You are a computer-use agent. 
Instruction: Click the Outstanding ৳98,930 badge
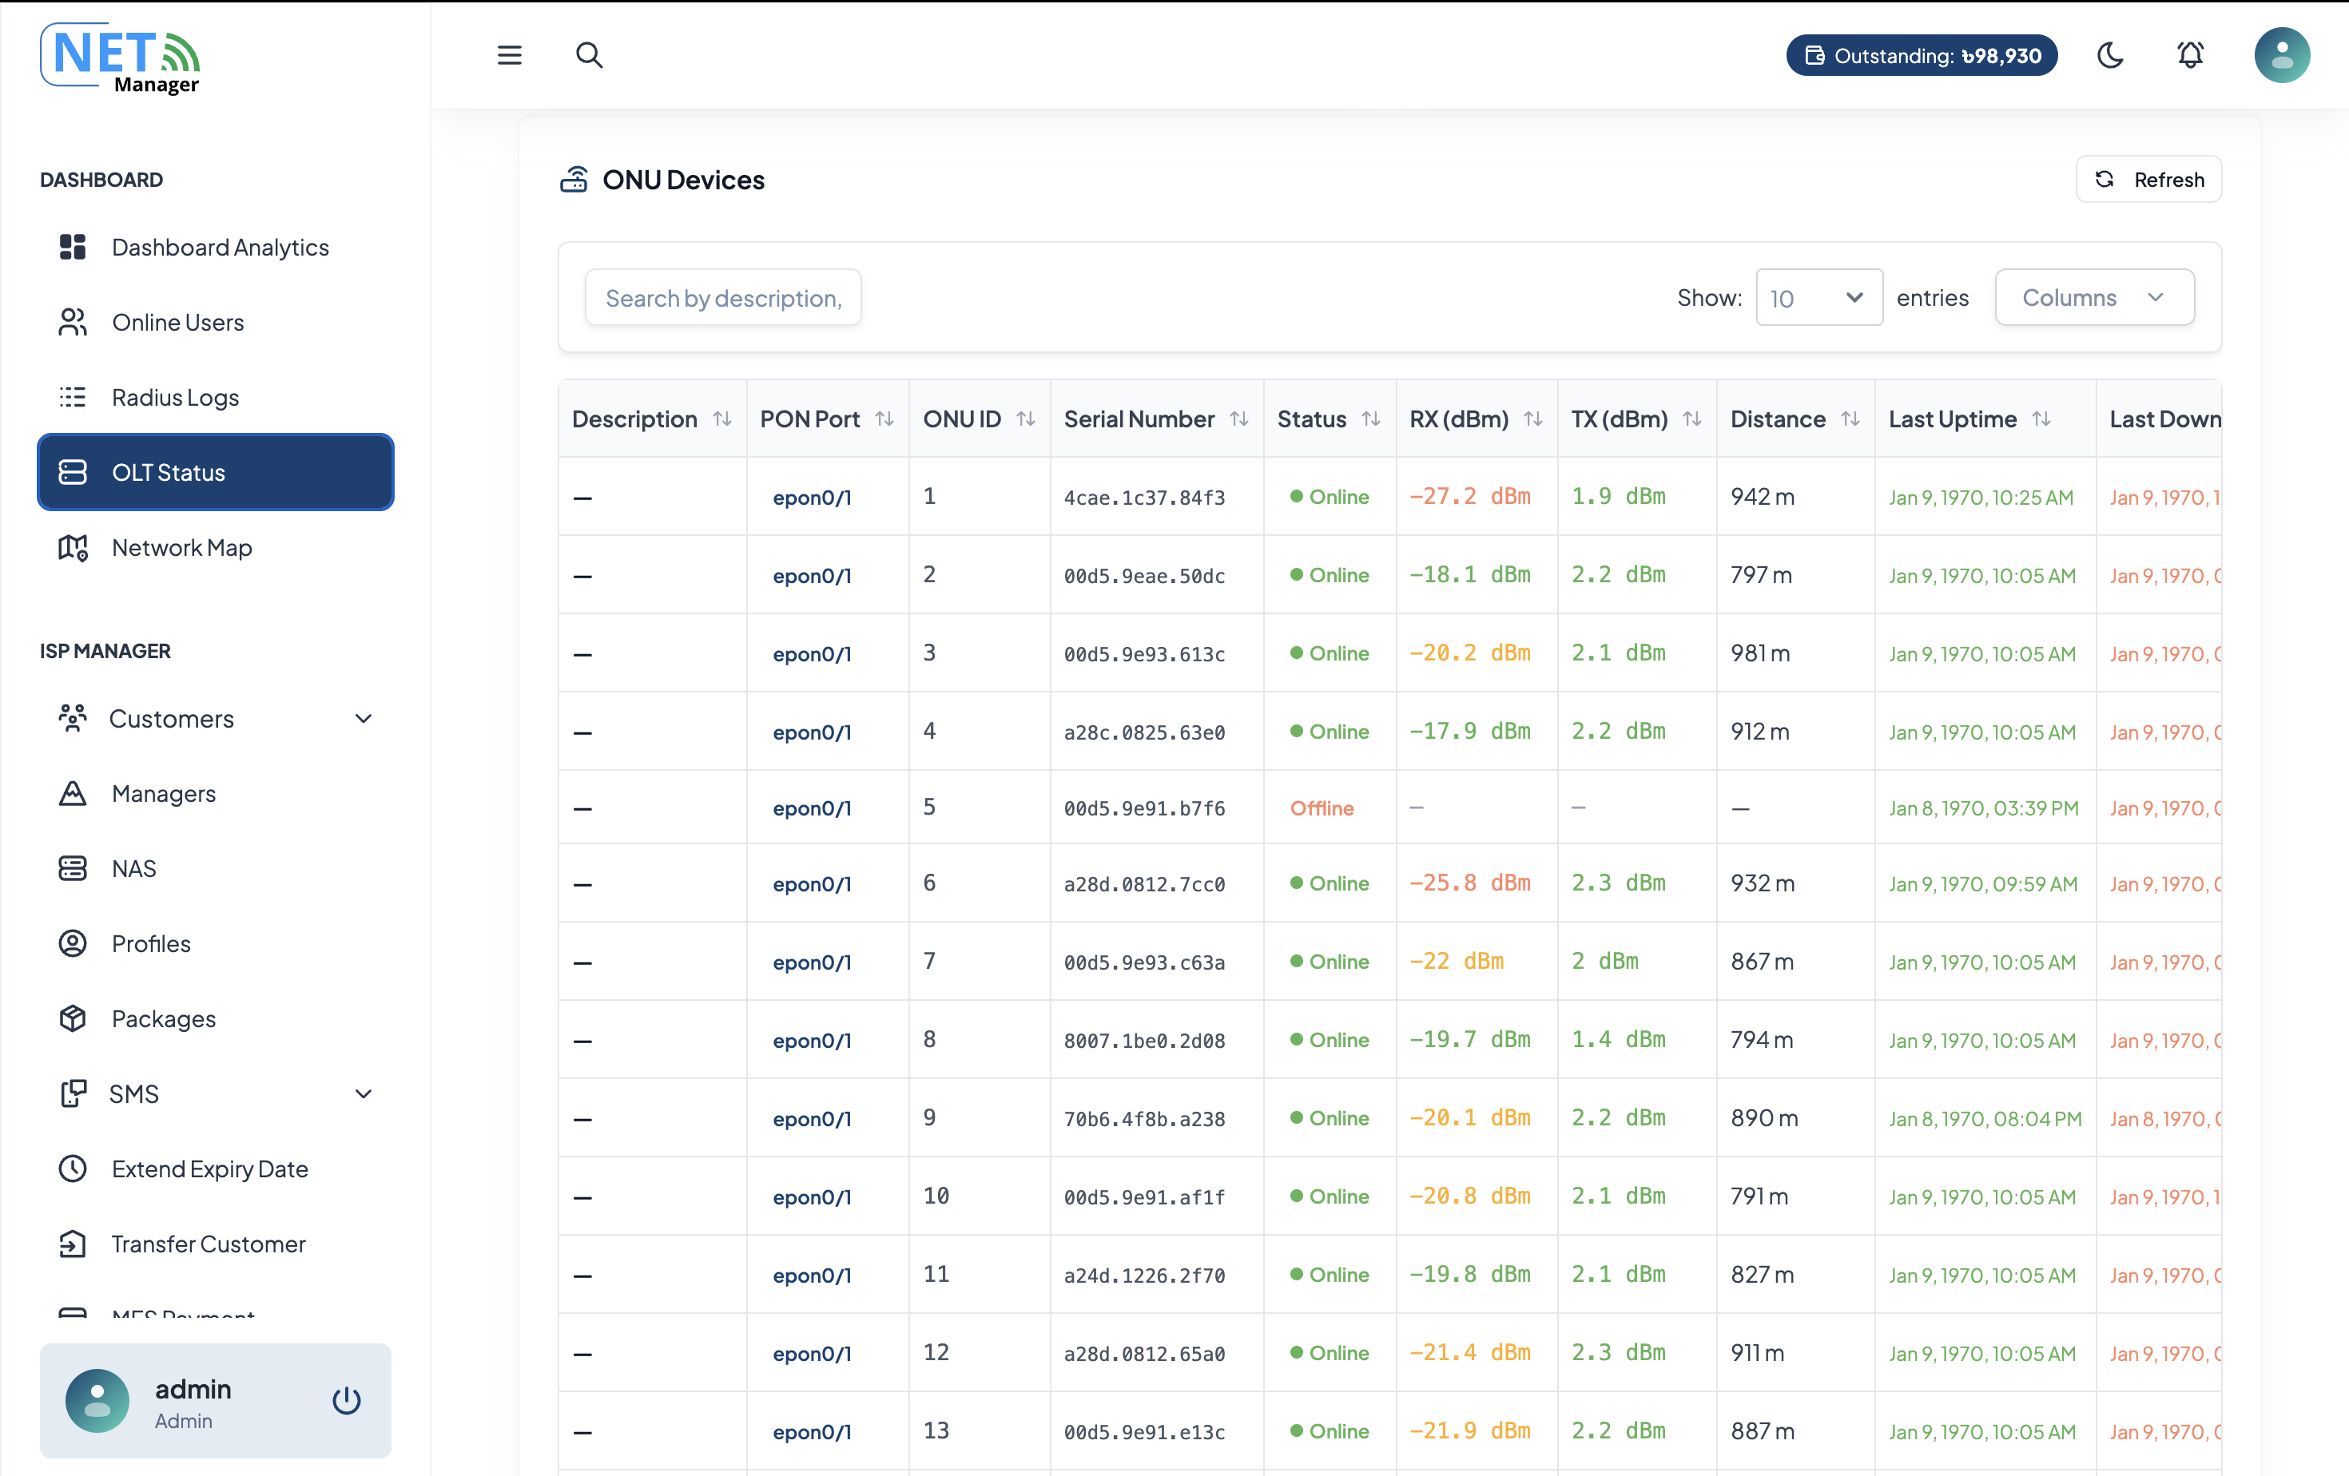pos(1921,56)
